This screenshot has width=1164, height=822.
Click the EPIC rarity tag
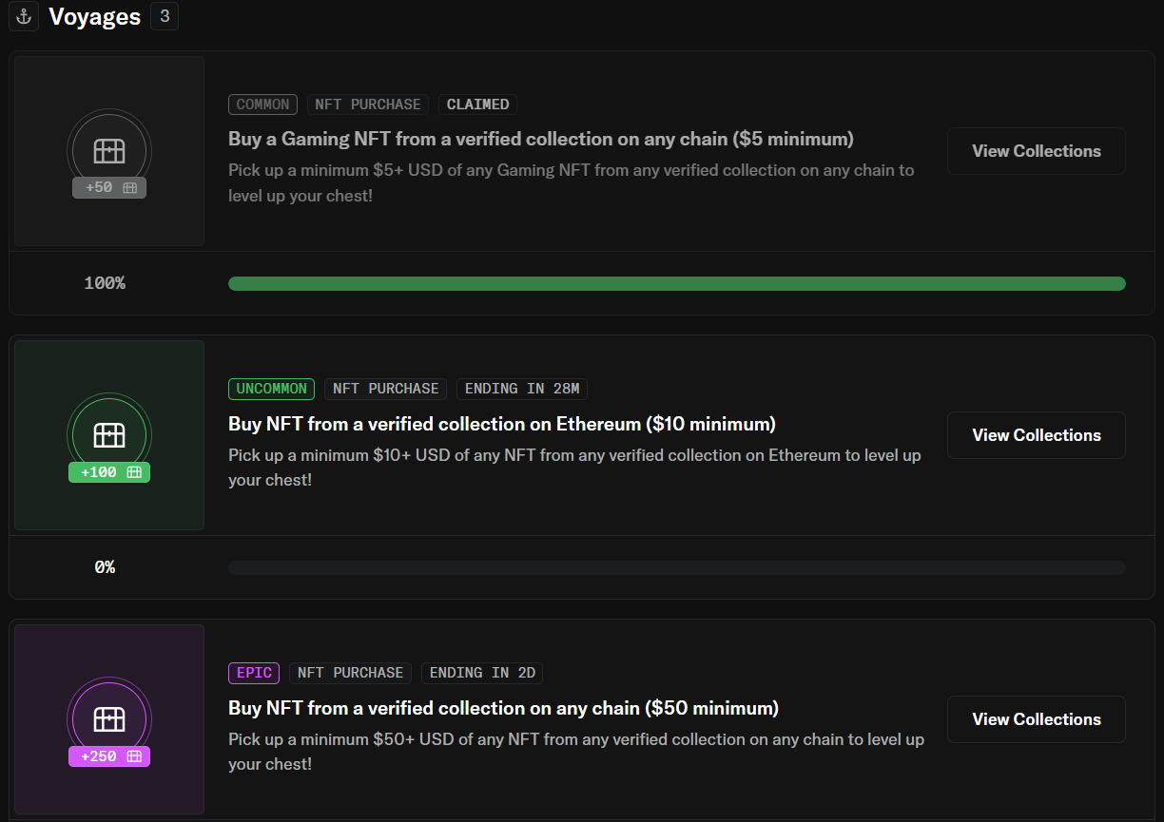click(254, 673)
